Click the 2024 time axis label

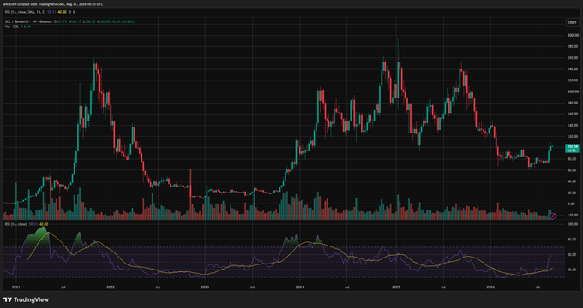coord(300,287)
